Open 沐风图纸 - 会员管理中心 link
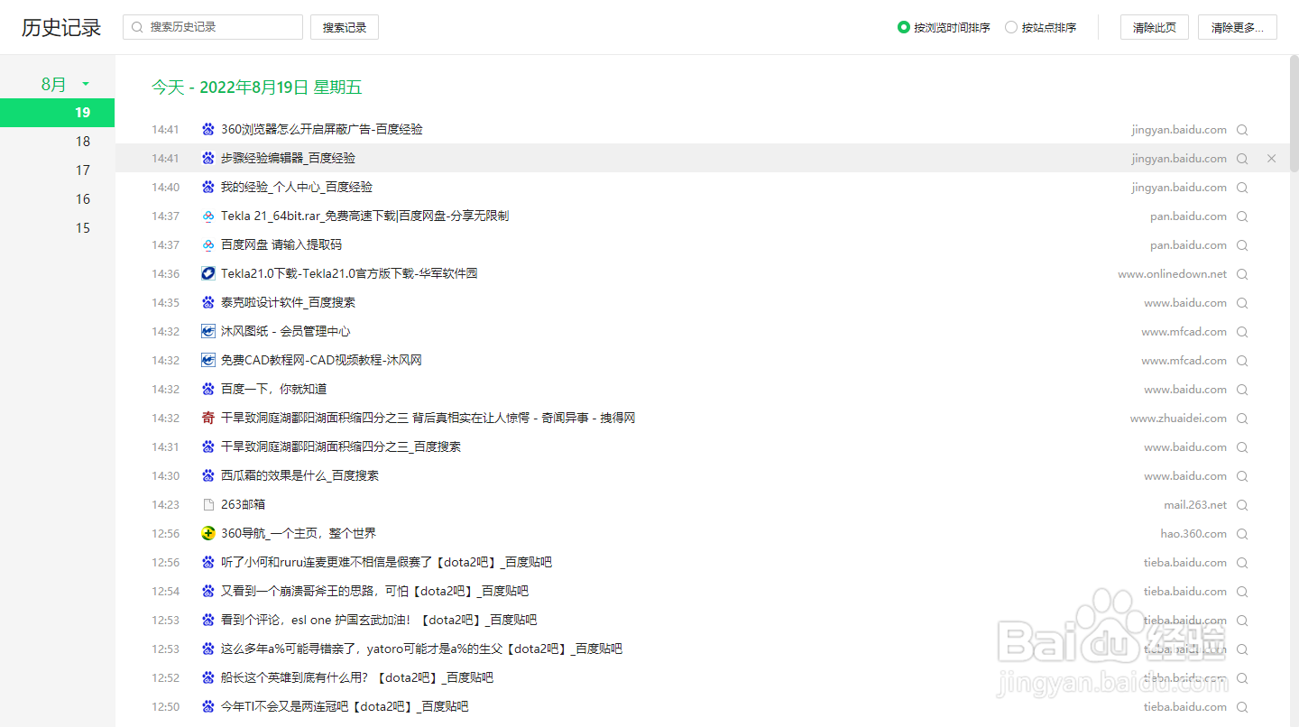Viewport: 1299px width, 727px height. click(x=286, y=331)
